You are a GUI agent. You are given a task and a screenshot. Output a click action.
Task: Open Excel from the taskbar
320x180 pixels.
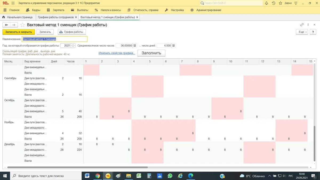(x=139, y=176)
